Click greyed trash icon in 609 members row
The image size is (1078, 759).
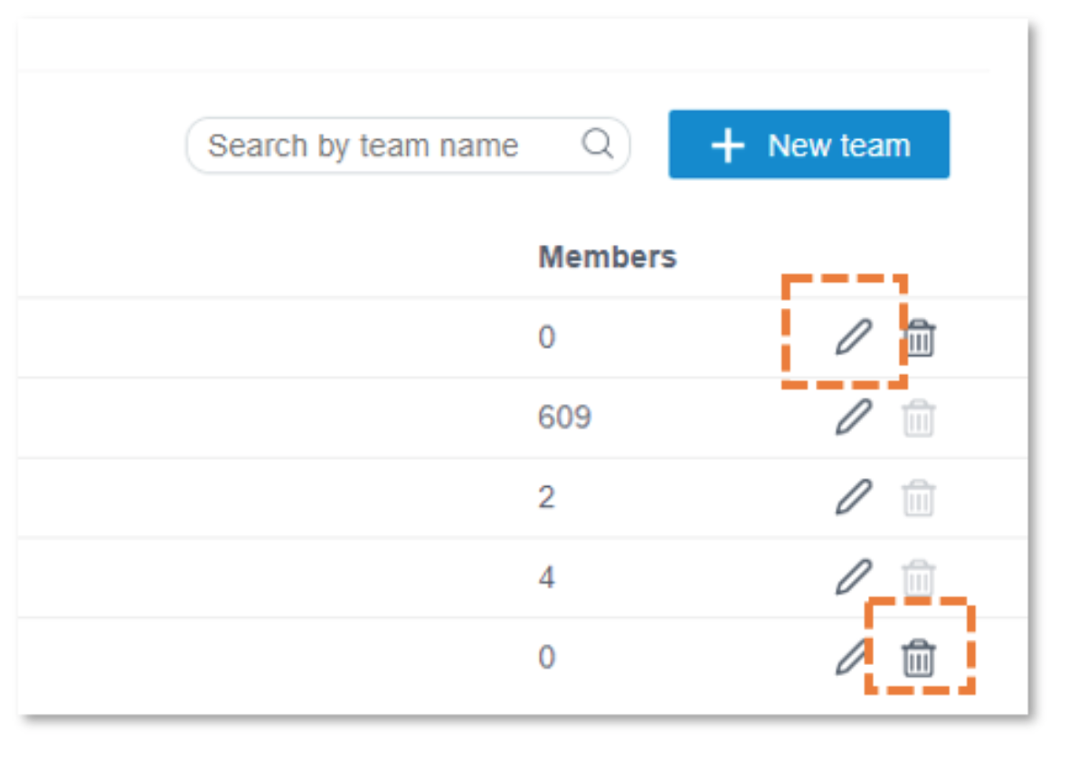(x=919, y=417)
